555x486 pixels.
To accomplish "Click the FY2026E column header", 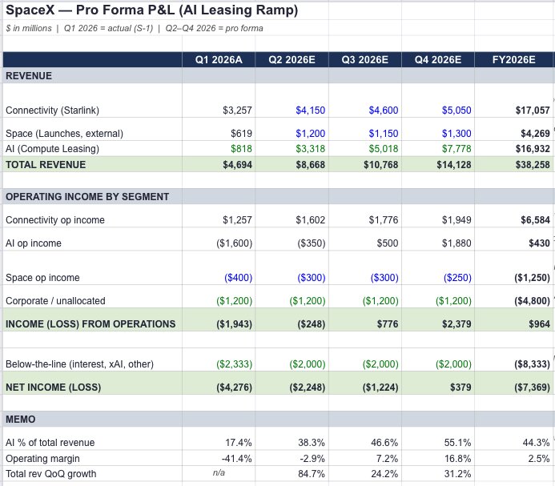I will 514,59.
